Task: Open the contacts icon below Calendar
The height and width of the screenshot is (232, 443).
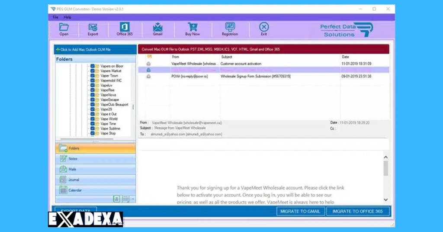Action: [116, 199]
